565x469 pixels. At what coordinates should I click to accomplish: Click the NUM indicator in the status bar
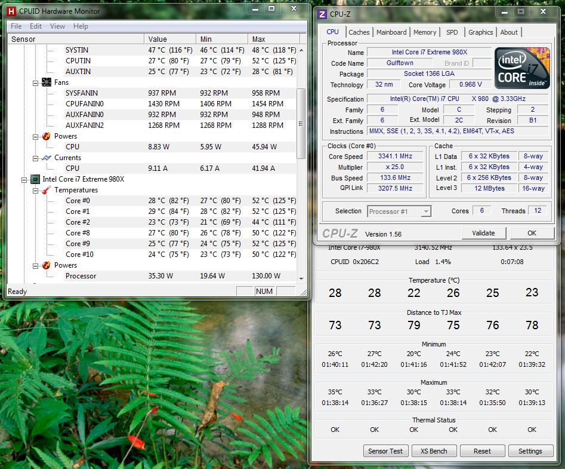click(264, 291)
